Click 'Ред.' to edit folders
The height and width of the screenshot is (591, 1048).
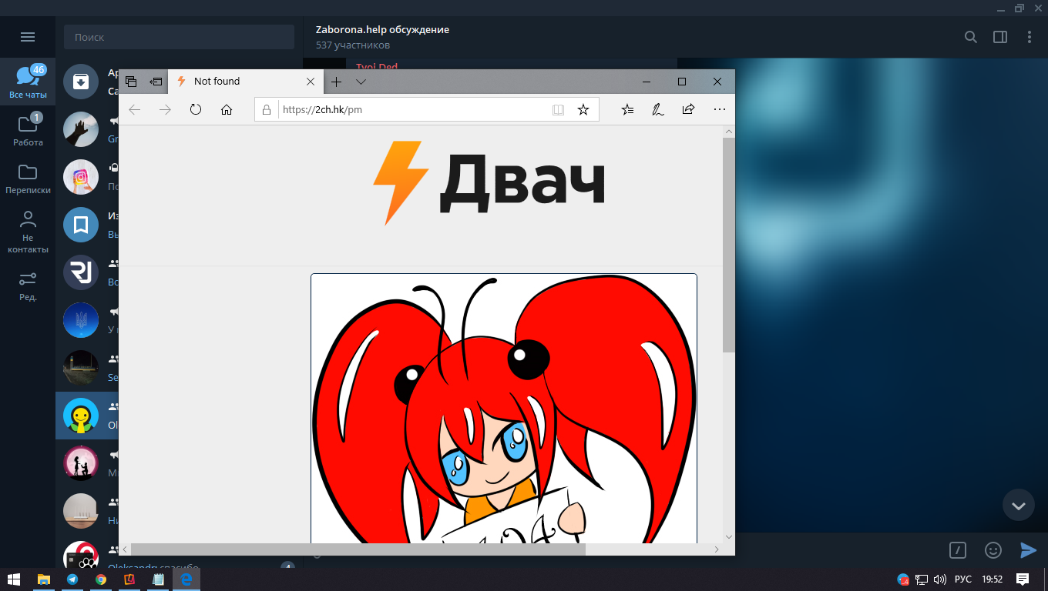coord(28,285)
